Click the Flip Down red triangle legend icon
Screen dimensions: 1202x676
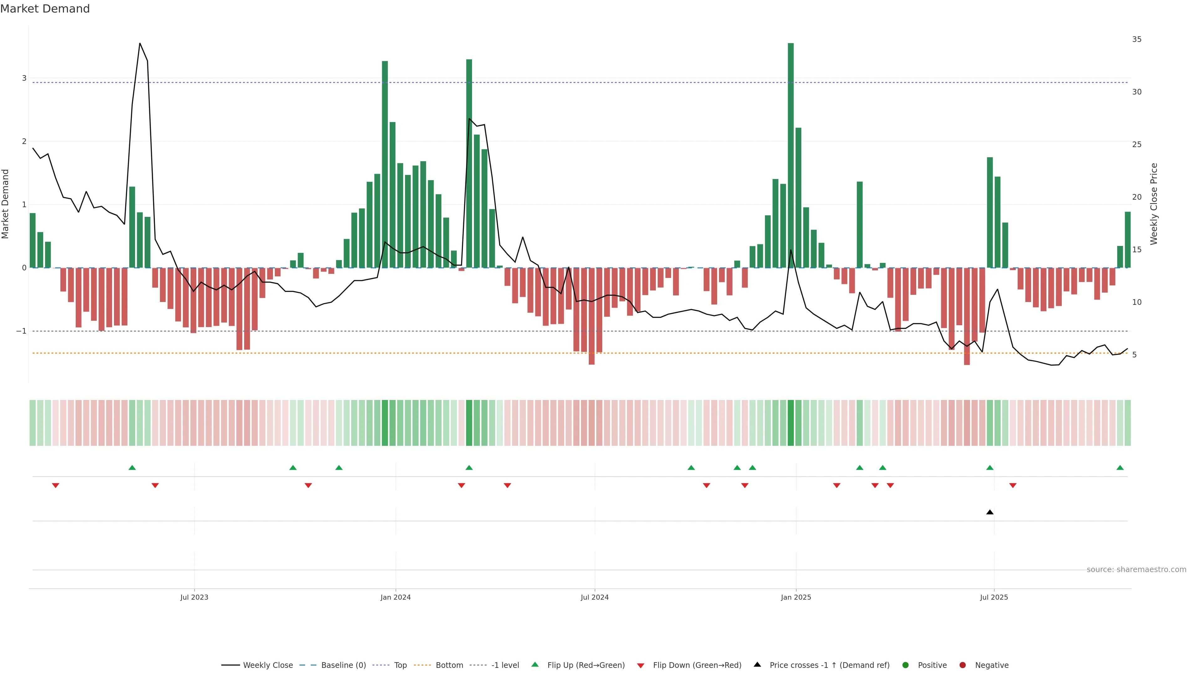[641, 665]
